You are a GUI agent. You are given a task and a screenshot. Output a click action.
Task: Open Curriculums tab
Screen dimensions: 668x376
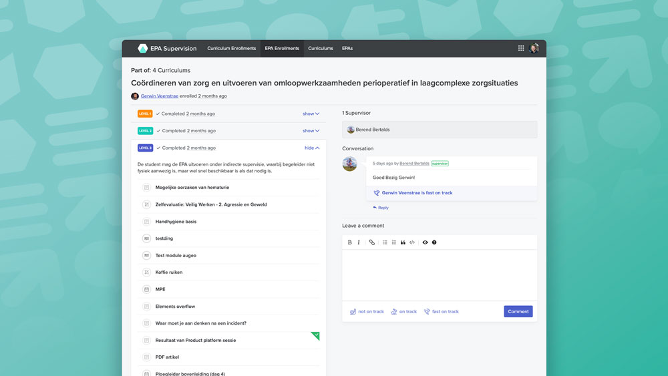coord(321,49)
